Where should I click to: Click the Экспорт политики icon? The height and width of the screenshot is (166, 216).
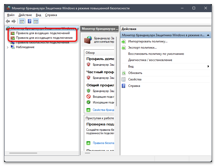tap(124, 48)
